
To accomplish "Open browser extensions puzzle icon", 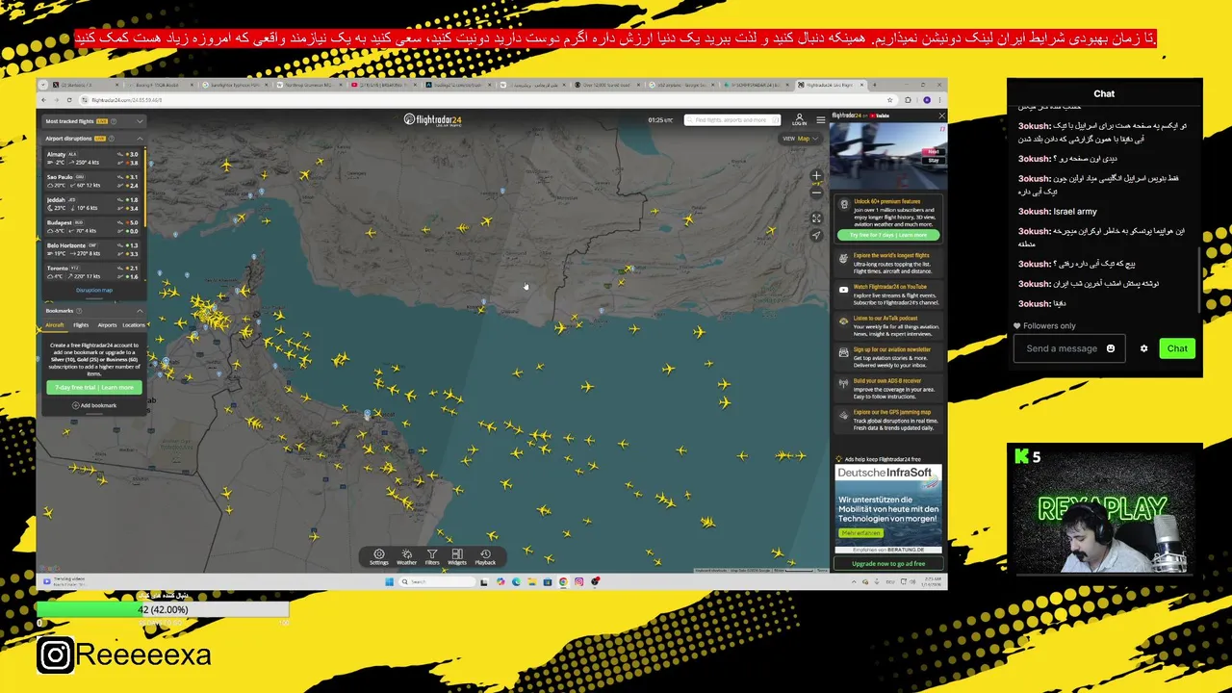I will (908, 100).
